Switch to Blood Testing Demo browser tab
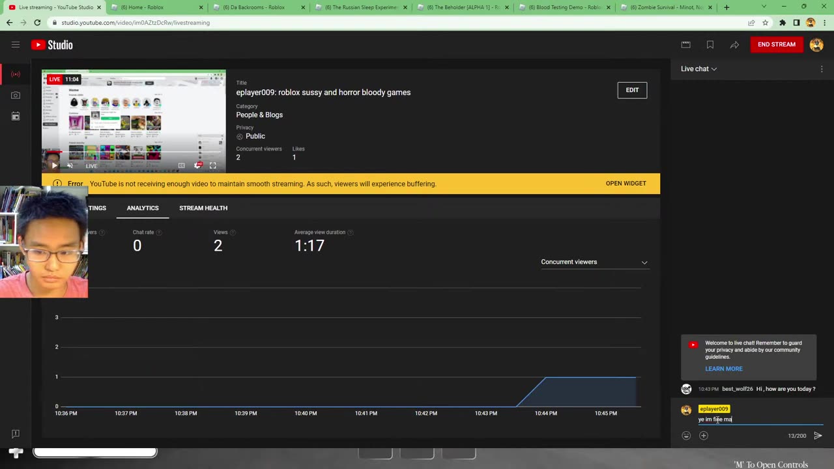Screen dimensions: 834x469 click(564, 7)
